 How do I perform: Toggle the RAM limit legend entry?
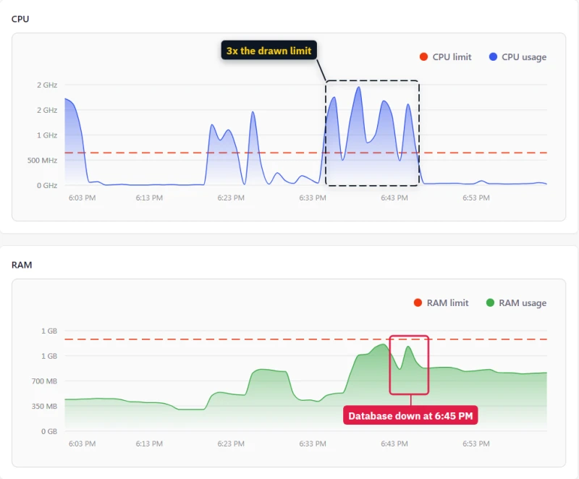click(441, 303)
